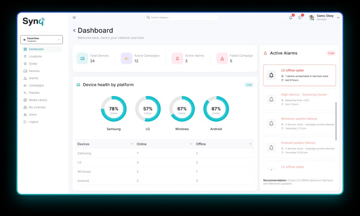Open the notifications bell in top bar
This screenshot has height=216, width=360.
coord(291,18)
